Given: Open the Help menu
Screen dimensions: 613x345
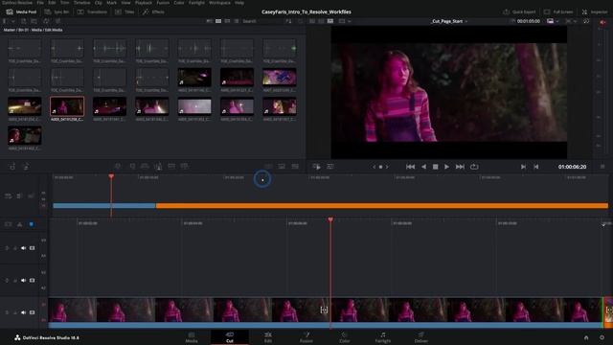Looking at the screenshot, I should click(239, 3).
